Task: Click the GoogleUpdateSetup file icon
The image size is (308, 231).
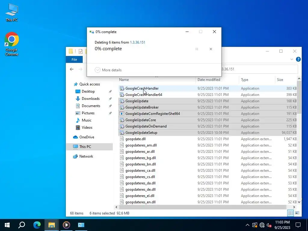Action: coord(122,133)
